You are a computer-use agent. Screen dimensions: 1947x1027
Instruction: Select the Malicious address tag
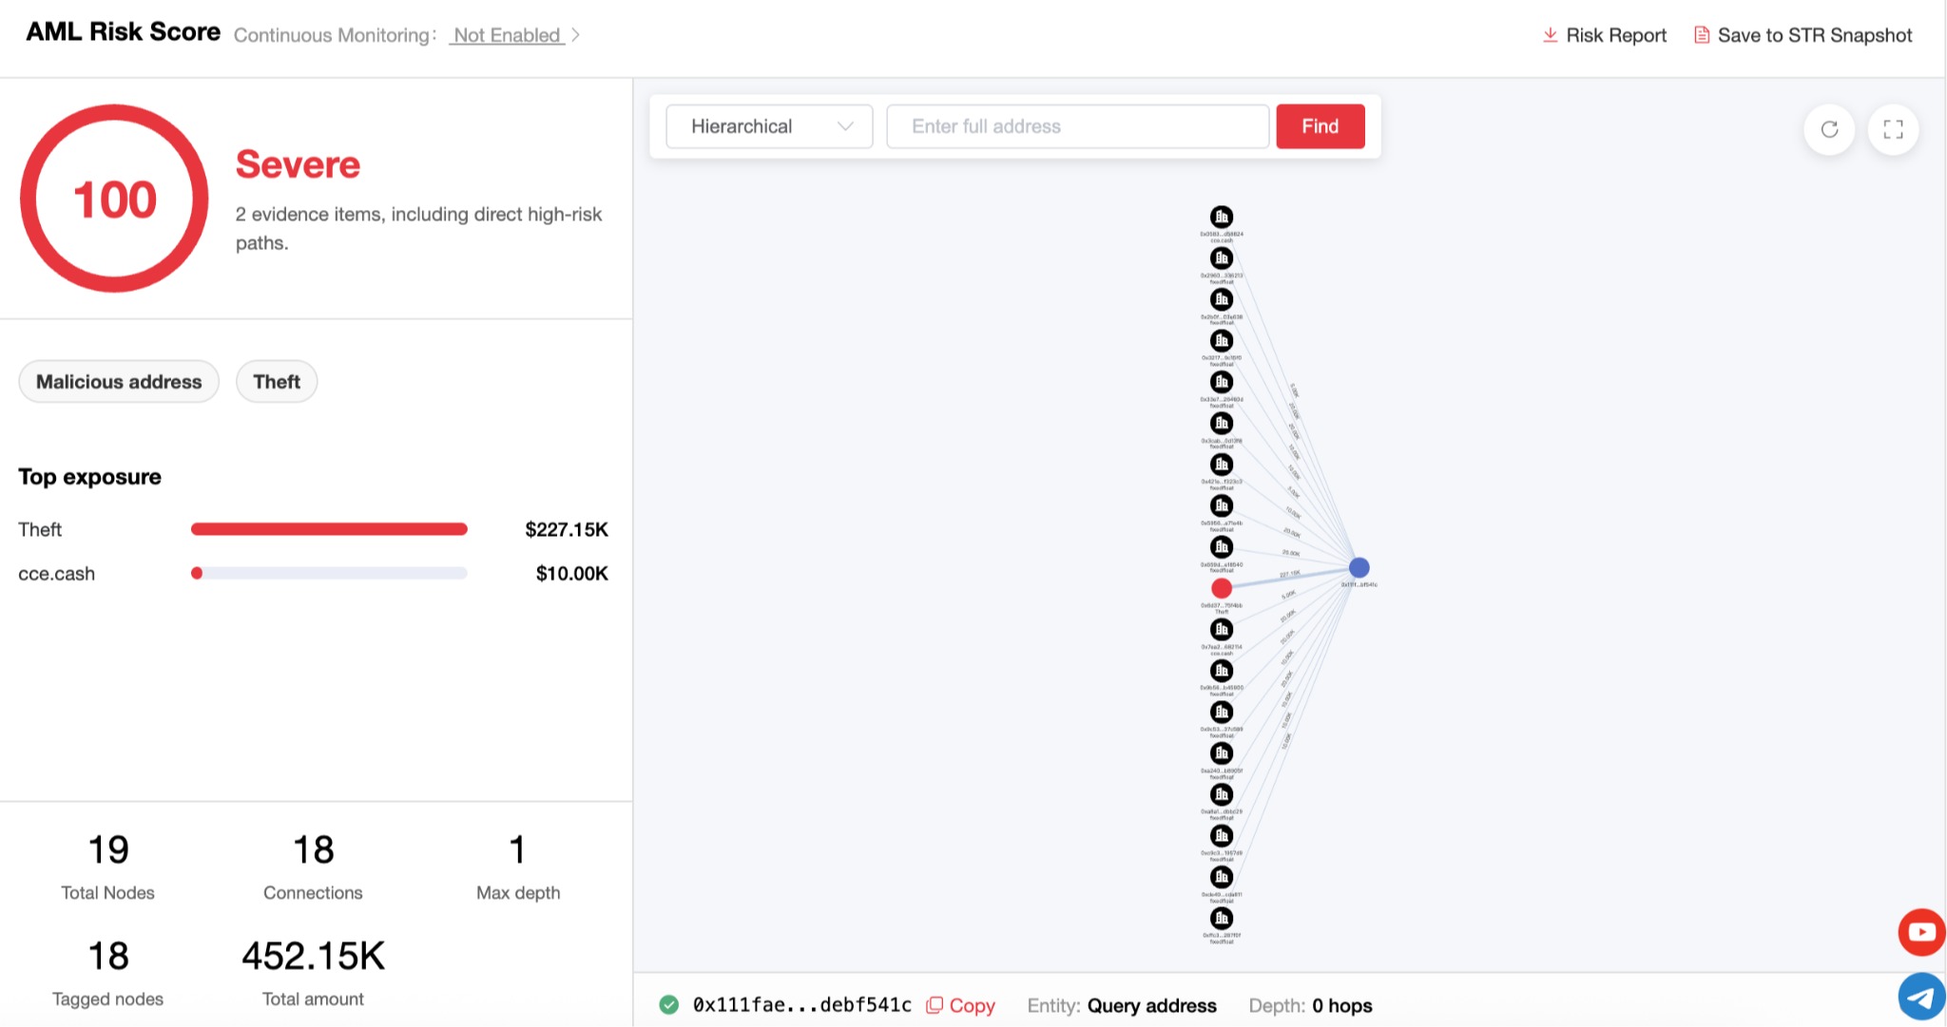pyautogui.click(x=119, y=382)
